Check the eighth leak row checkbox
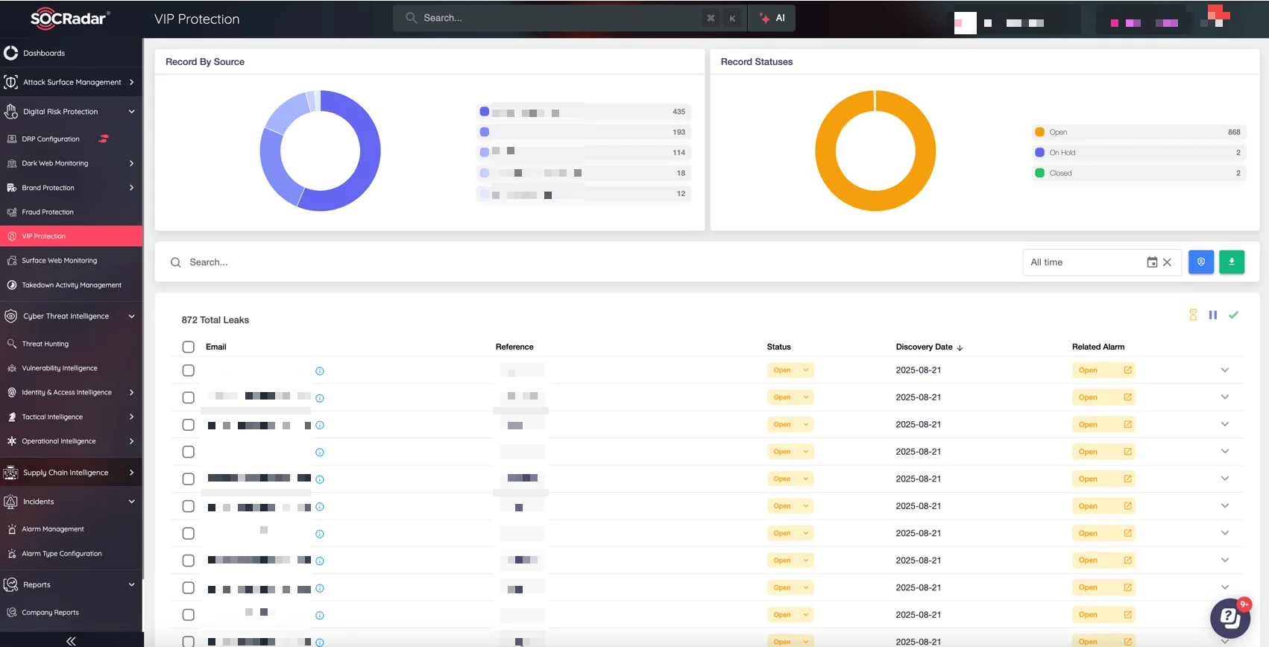This screenshot has width=1269, height=647. 189,561
